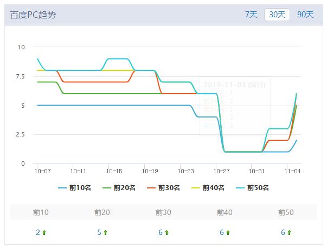The height and width of the screenshot is (248, 327).
Task: Click the 前10 column header
Action: pos(41,212)
